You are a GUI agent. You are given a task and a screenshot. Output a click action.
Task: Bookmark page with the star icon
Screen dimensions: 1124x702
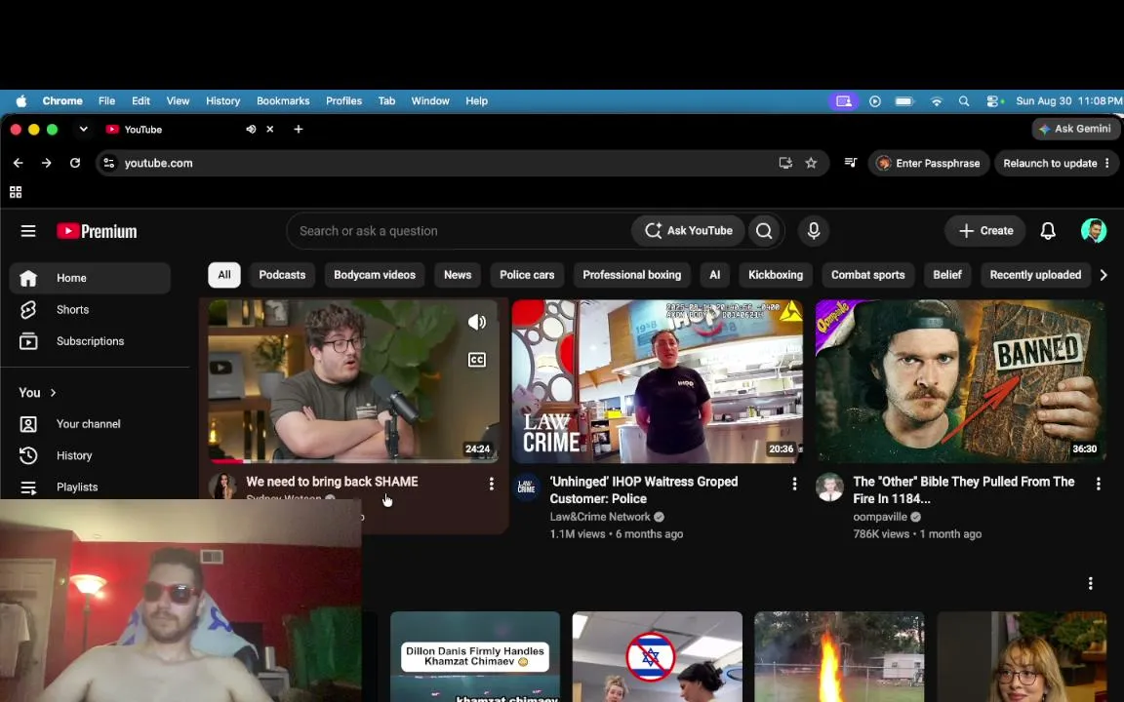click(x=811, y=164)
